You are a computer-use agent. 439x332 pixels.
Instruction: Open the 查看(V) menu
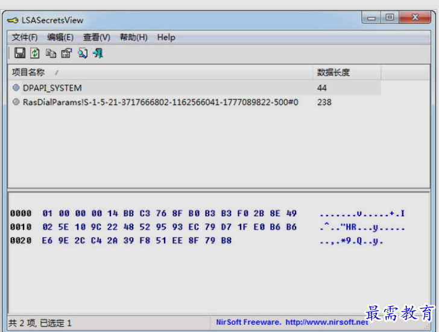coord(96,37)
